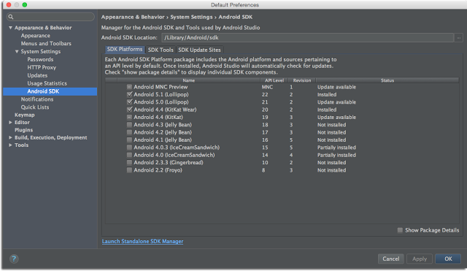Open Launch Standalone SDK Manager link
467x271 pixels.
click(x=142, y=242)
